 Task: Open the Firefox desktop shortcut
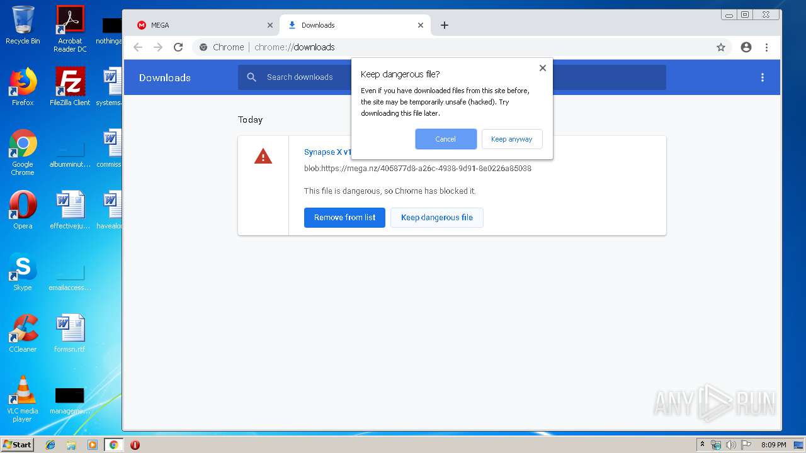(23, 87)
